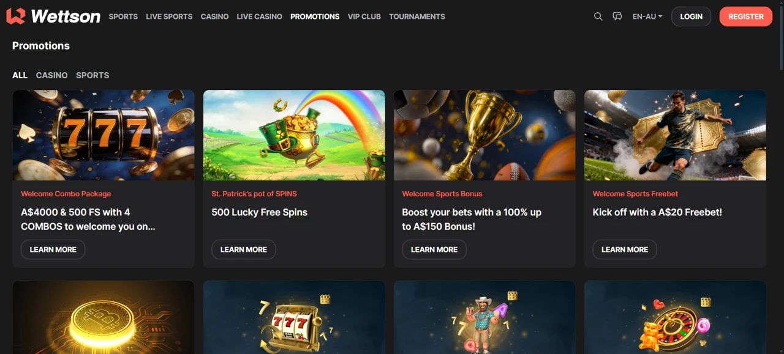Select the ALL promotions filter tab
This screenshot has height=354, width=784.
pyautogui.click(x=20, y=75)
